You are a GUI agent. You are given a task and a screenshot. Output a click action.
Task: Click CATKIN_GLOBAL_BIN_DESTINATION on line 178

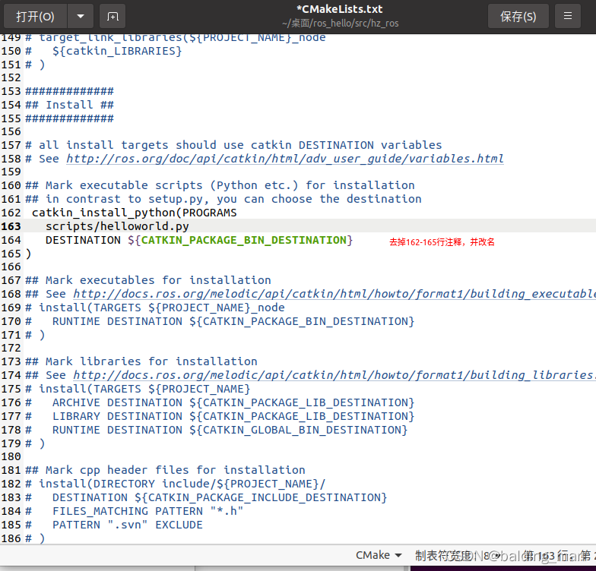(302, 430)
